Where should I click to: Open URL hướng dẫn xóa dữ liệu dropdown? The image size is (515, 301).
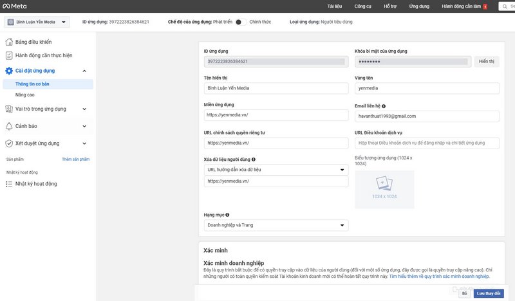(x=276, y=170)
